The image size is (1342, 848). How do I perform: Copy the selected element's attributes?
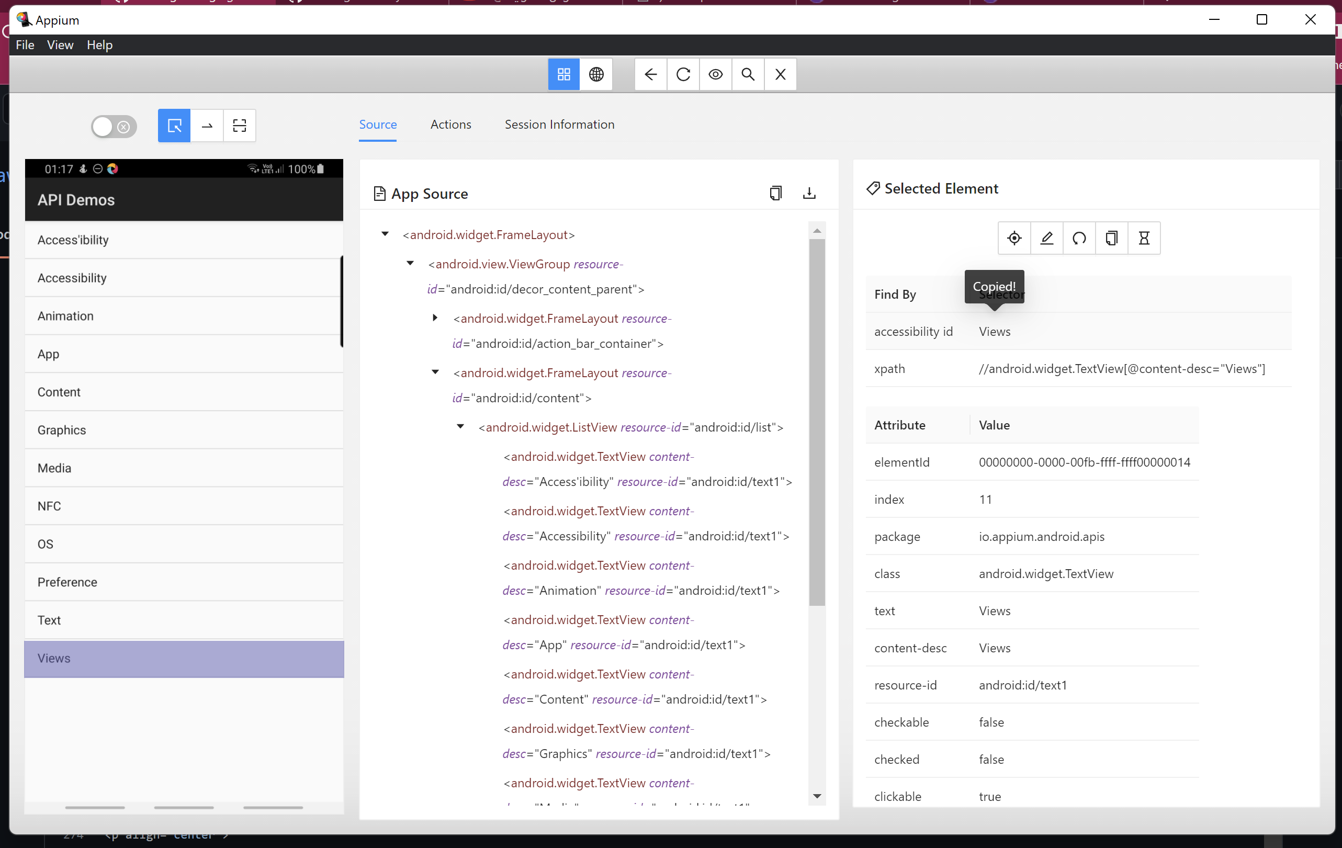pyautogui.click(x=1112, y=238)
